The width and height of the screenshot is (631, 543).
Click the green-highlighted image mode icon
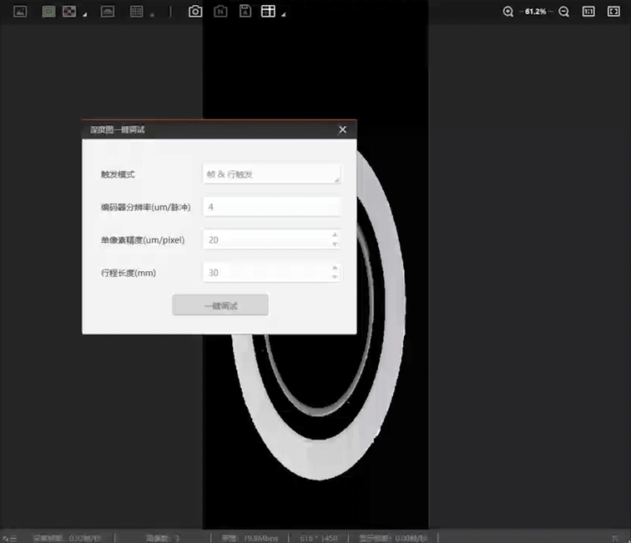[49, 12]
